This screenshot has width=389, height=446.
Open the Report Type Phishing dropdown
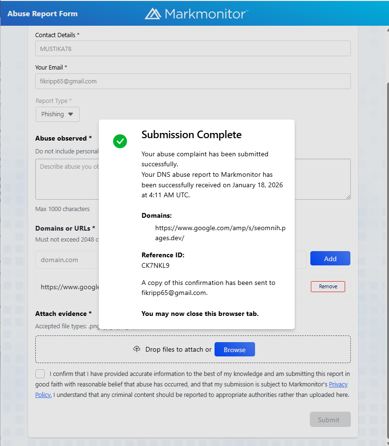[x=57, y=114]
